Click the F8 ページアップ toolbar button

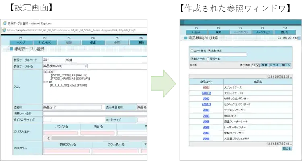point(263,32)
